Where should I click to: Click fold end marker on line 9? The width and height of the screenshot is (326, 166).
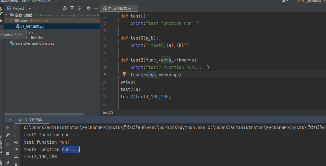coord(119,75)
